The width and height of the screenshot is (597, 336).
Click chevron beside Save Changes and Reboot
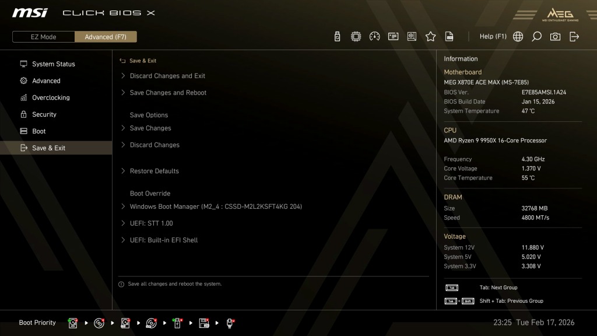[123, 93]
